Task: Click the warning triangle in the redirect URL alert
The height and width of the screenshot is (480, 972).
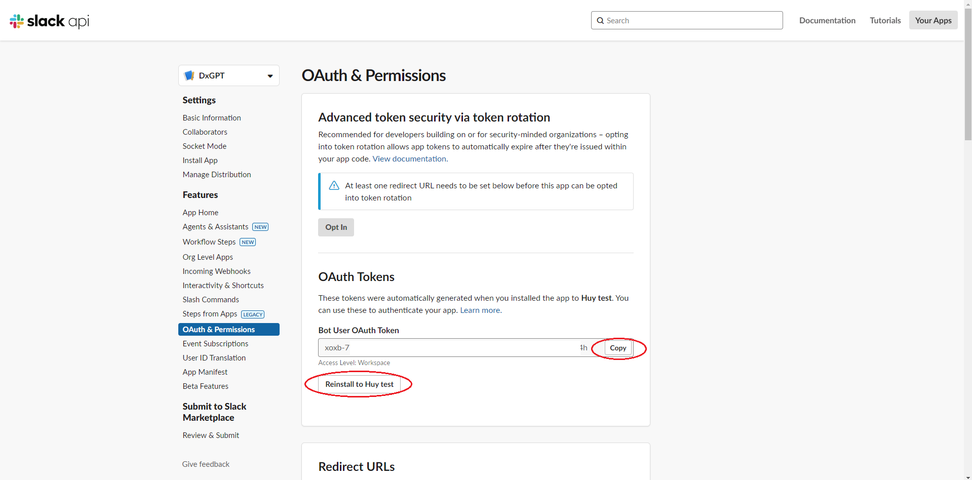Action: point(334,185)
